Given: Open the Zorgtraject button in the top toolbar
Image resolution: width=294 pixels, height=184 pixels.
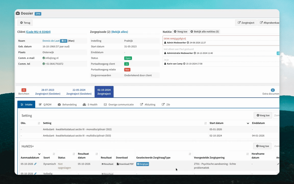Looking at the screenshot, I should 246,23.
